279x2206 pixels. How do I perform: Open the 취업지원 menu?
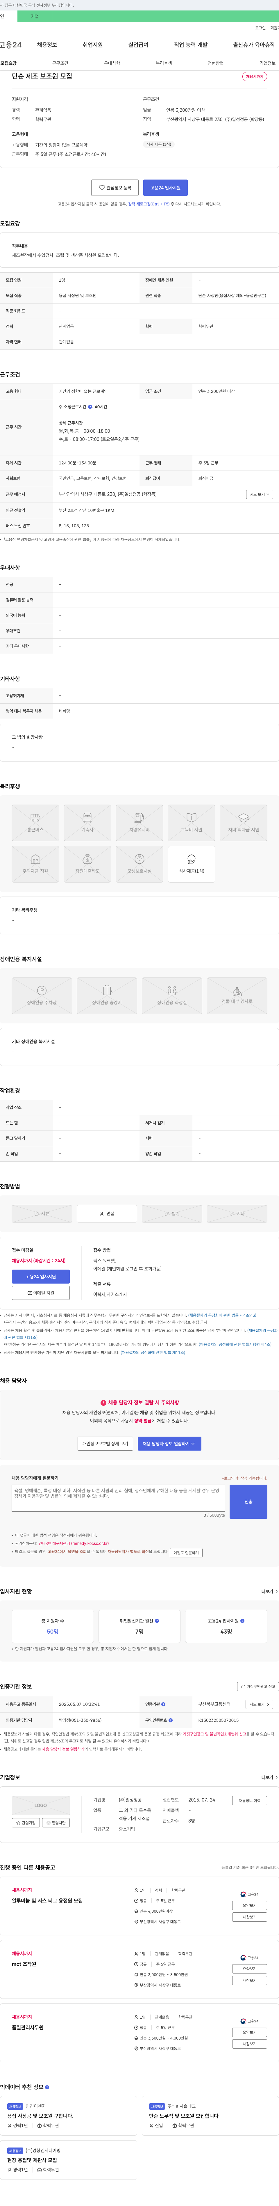tap(92, 45)
